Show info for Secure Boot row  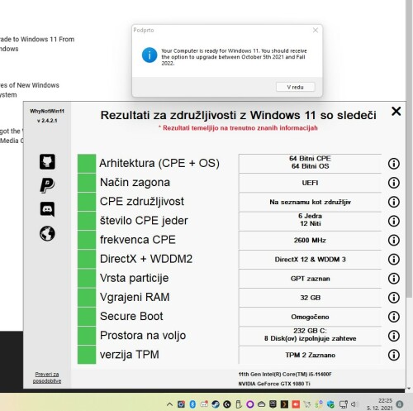tap(394, 317)
